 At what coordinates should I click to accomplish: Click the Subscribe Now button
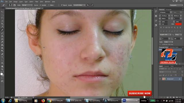139,94
